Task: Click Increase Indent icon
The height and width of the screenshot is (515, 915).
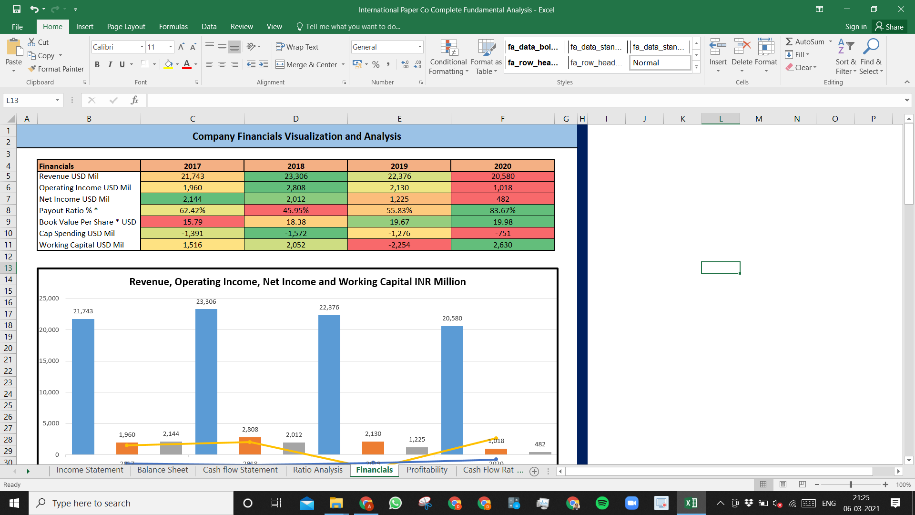Action: coord(264,64)
